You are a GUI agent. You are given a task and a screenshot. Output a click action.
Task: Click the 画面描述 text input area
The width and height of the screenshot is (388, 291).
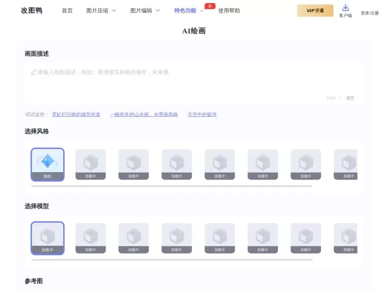click(194, 80)
